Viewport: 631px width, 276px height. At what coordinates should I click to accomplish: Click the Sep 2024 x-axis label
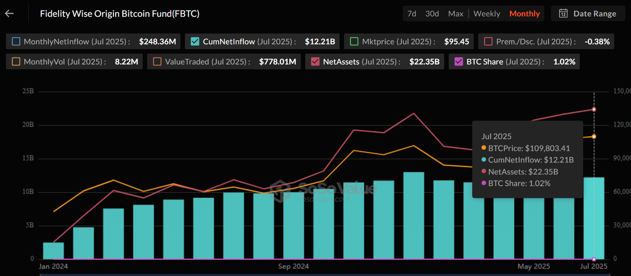[x=293, y=266]
